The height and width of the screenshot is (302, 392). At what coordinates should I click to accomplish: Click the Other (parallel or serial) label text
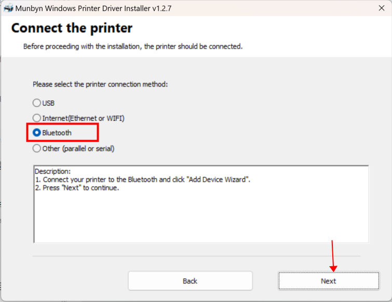(x=78, y=148)
